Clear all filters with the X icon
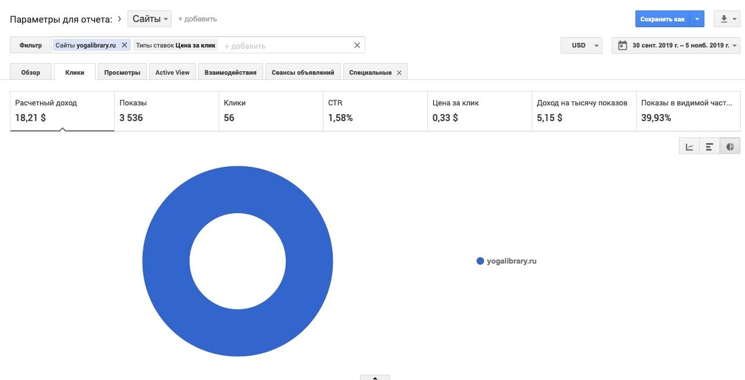 [x=357, y=45]
